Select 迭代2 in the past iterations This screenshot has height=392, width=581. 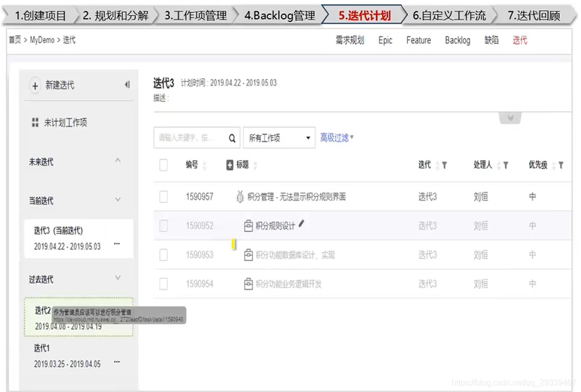click(x=79, y=317)
